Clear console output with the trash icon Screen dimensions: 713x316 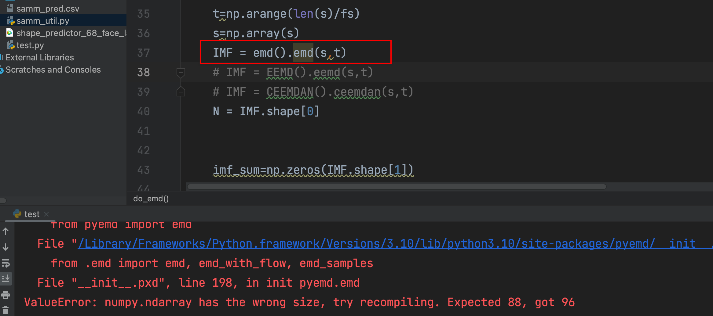(x=6, y=309)
